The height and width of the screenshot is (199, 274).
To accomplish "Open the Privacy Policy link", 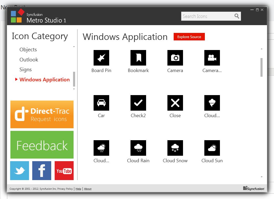I will (x=65, y=189).
